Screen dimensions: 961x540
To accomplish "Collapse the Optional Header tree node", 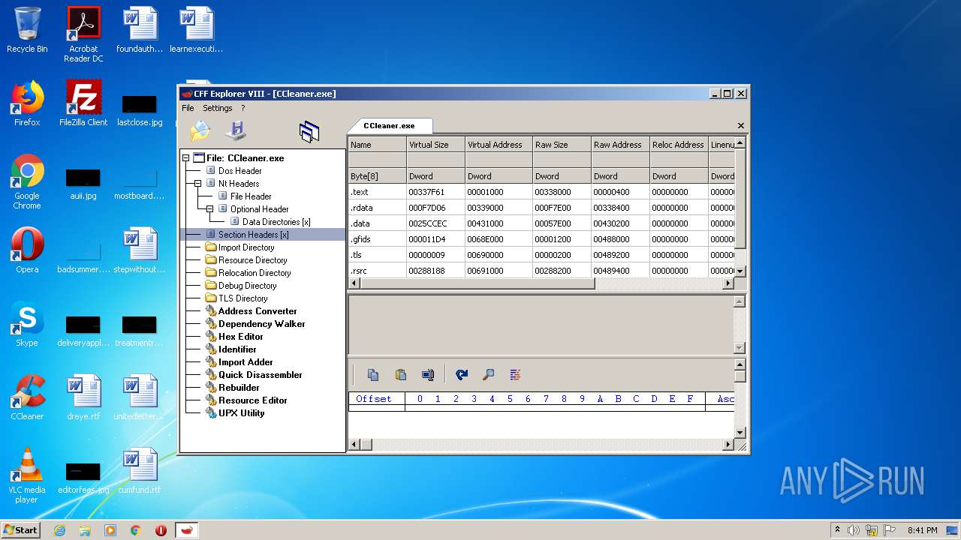I will 210,209.
